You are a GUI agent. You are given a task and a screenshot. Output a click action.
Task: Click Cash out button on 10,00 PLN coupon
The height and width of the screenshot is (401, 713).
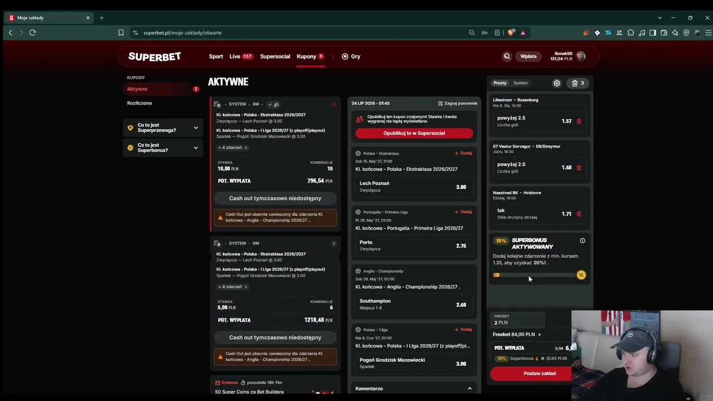pos(275,198)
